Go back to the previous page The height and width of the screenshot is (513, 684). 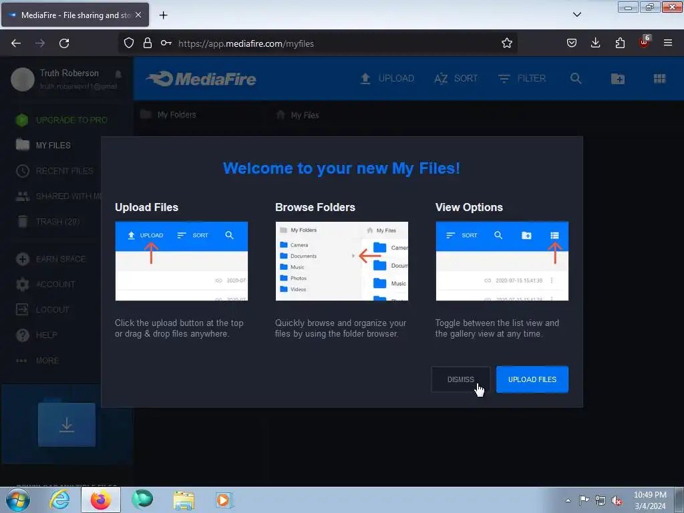[16, 43]
